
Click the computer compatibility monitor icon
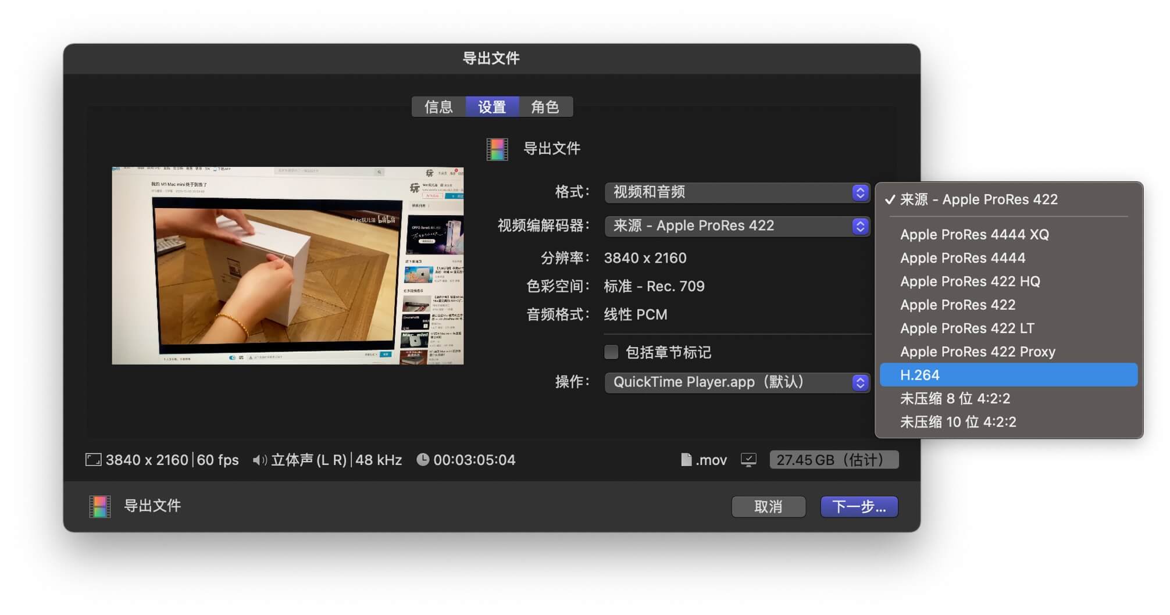click(x=748, y=460)
